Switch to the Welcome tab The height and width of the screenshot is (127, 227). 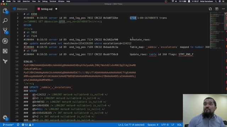click(22, 9)
